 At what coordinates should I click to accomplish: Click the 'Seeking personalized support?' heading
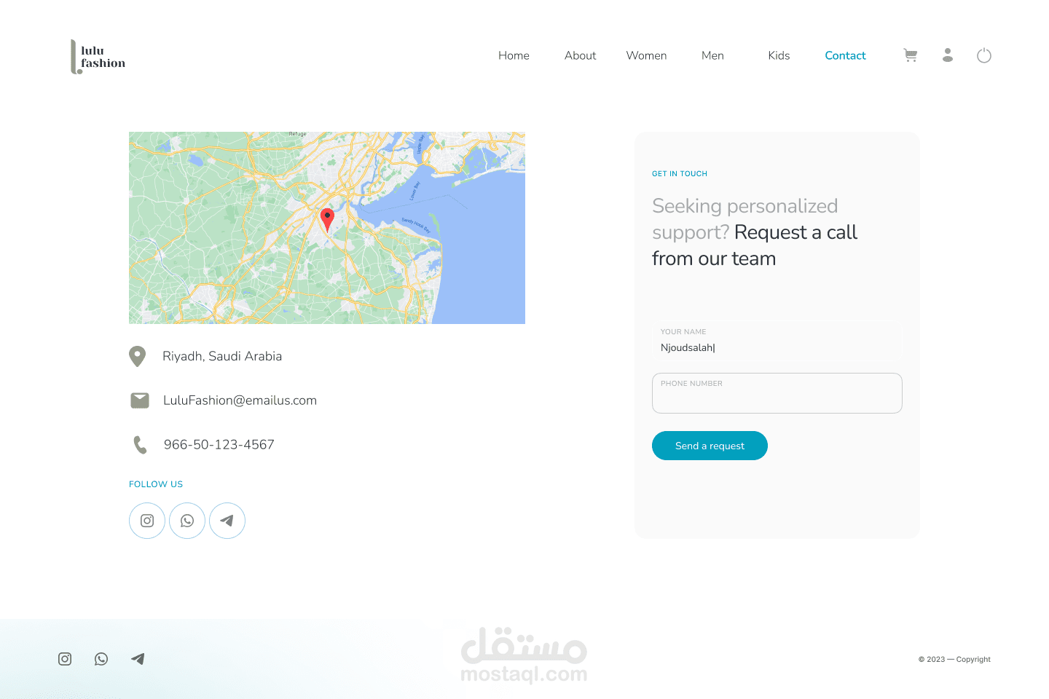pyautogui.click(x=744, y=218)
